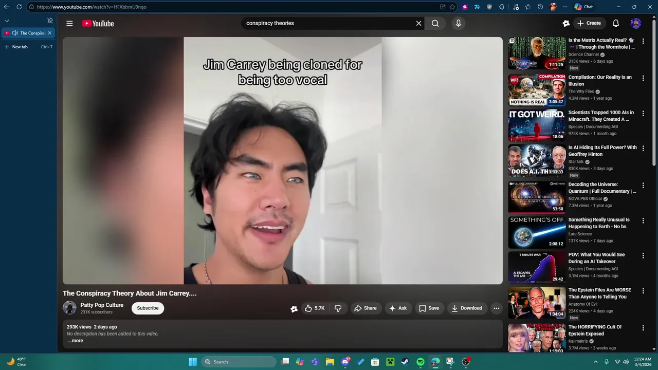Open Patty Pop Culture channel avatar

pos(69,308)
